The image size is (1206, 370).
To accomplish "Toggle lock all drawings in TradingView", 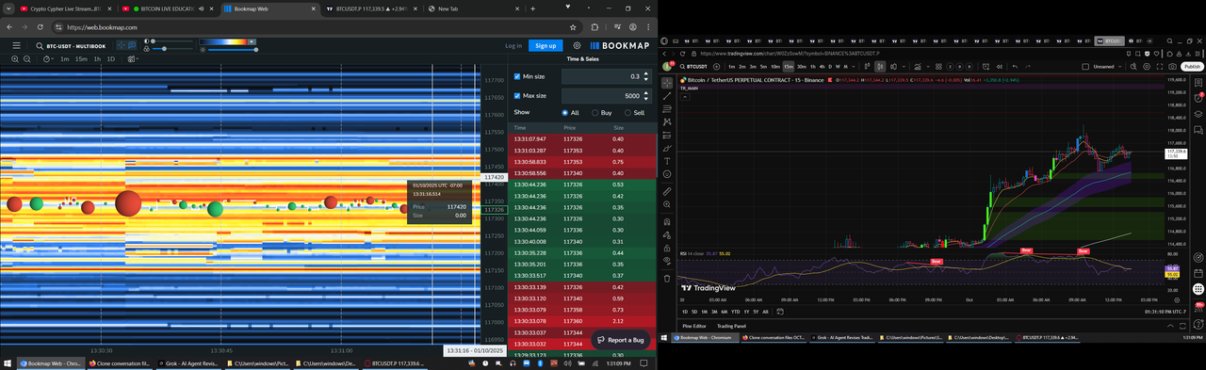I will pos(667,248).
